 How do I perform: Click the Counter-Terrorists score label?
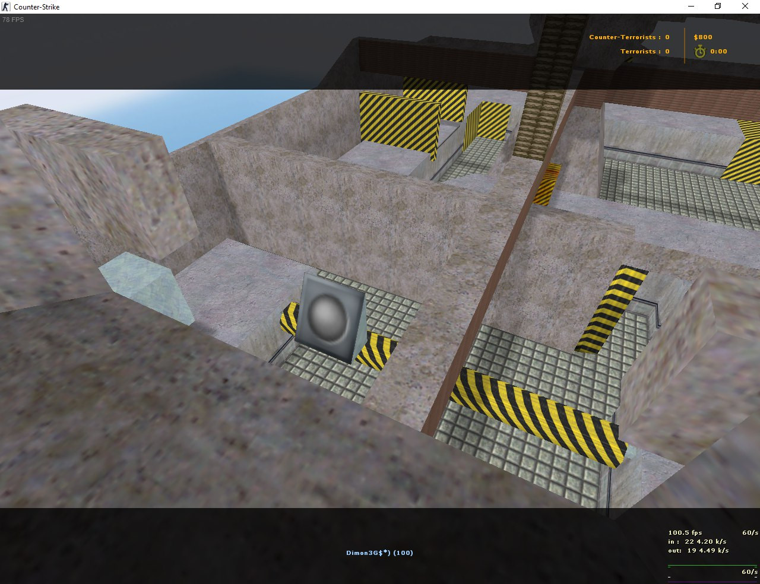tap(629, 37)
